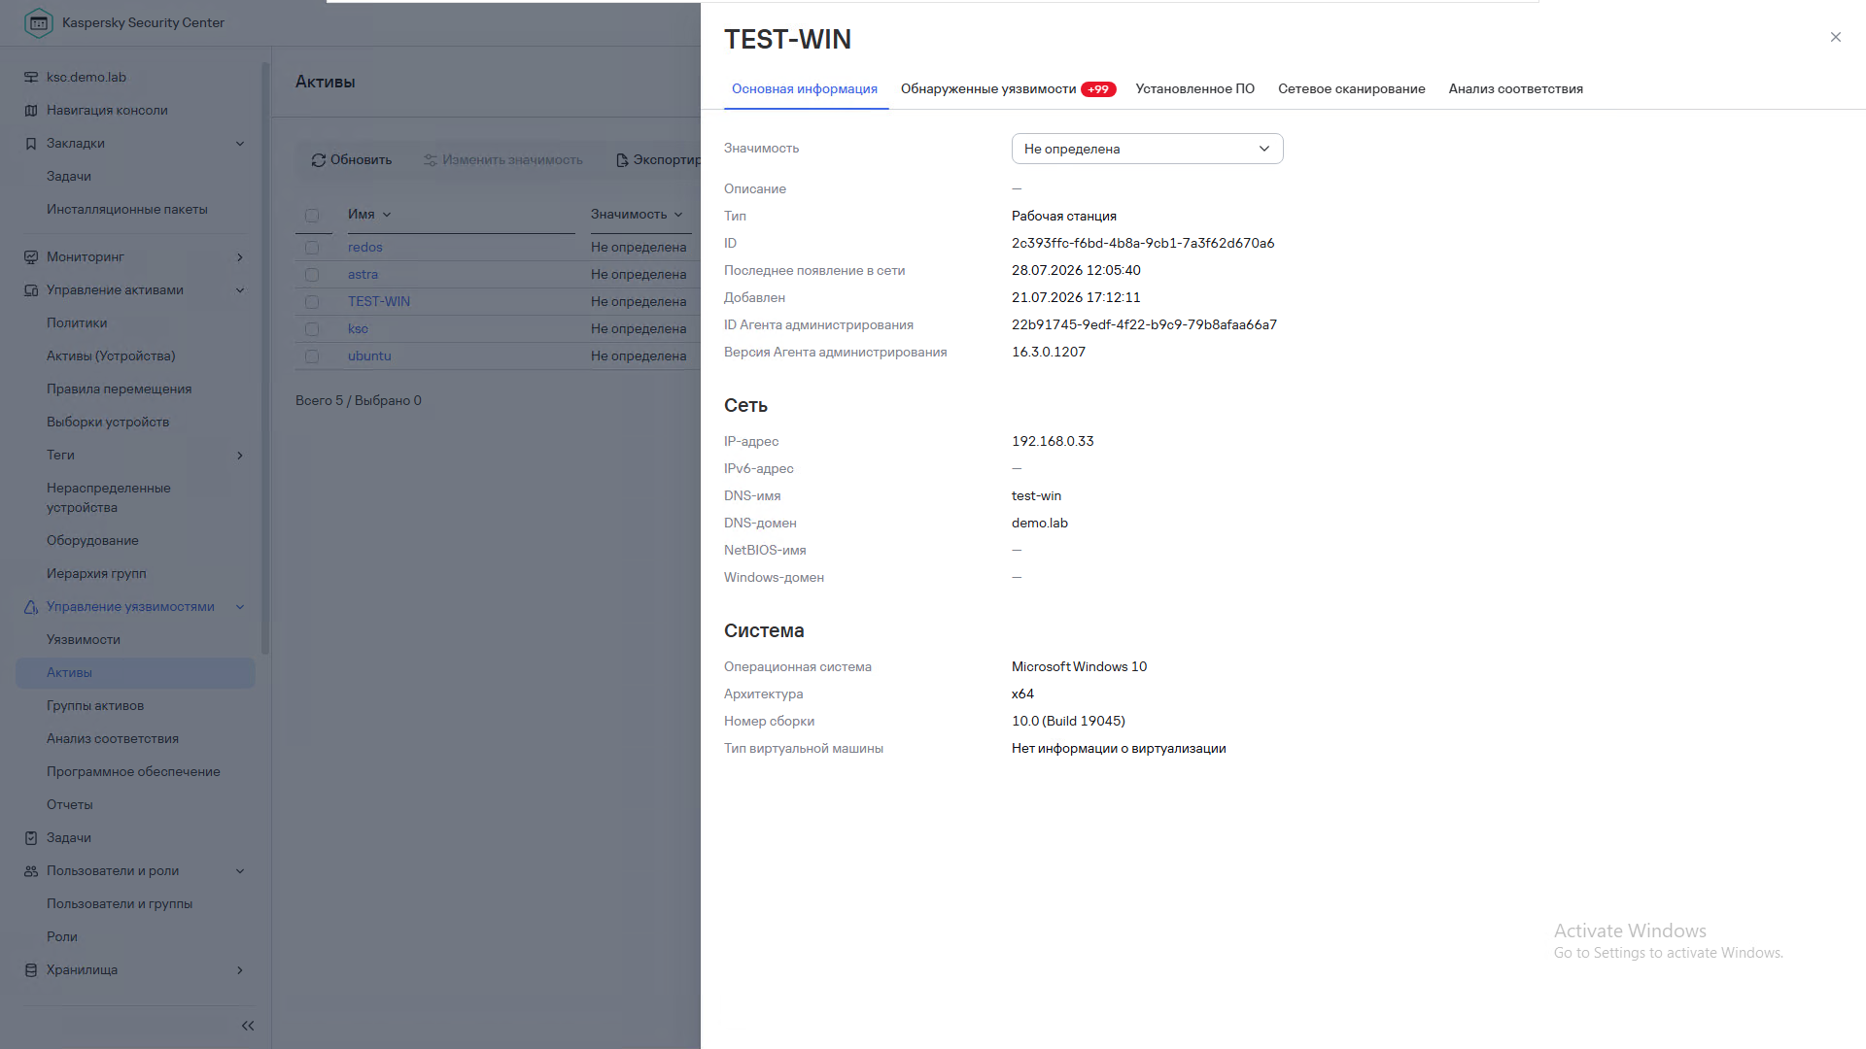Check the astra row checkbox
The height and width of the screenshot is (1049, 1866).
click(x=312, y=275)
